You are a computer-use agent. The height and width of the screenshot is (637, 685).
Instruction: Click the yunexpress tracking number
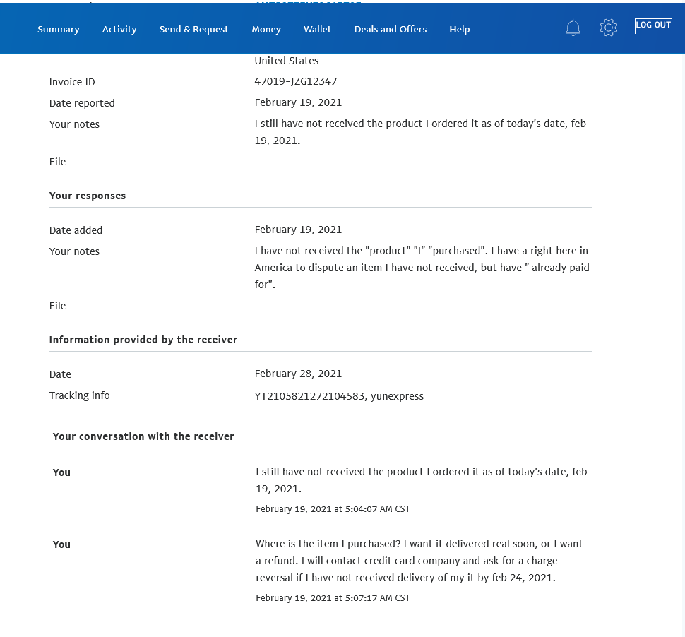point(310,396)
